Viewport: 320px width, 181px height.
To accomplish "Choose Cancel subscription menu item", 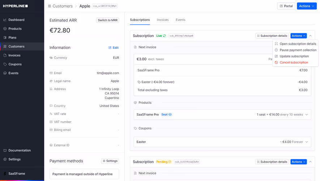I will point(295,62).
